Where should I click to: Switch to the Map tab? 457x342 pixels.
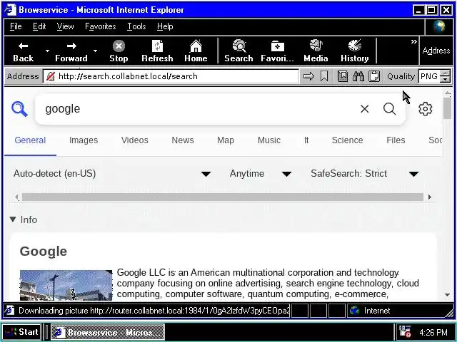pyautogui.click(x=226, y=140)
